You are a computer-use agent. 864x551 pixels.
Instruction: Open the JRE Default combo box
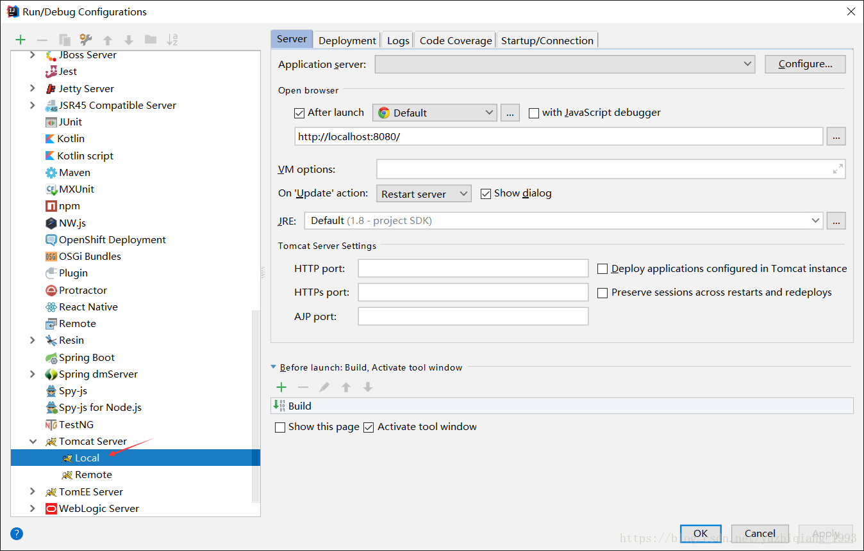[564, 221]
